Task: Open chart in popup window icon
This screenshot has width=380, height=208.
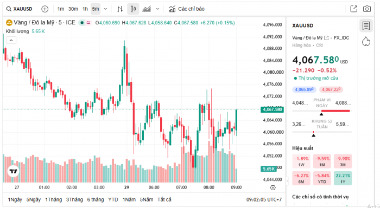Action: tap(354, 9)
